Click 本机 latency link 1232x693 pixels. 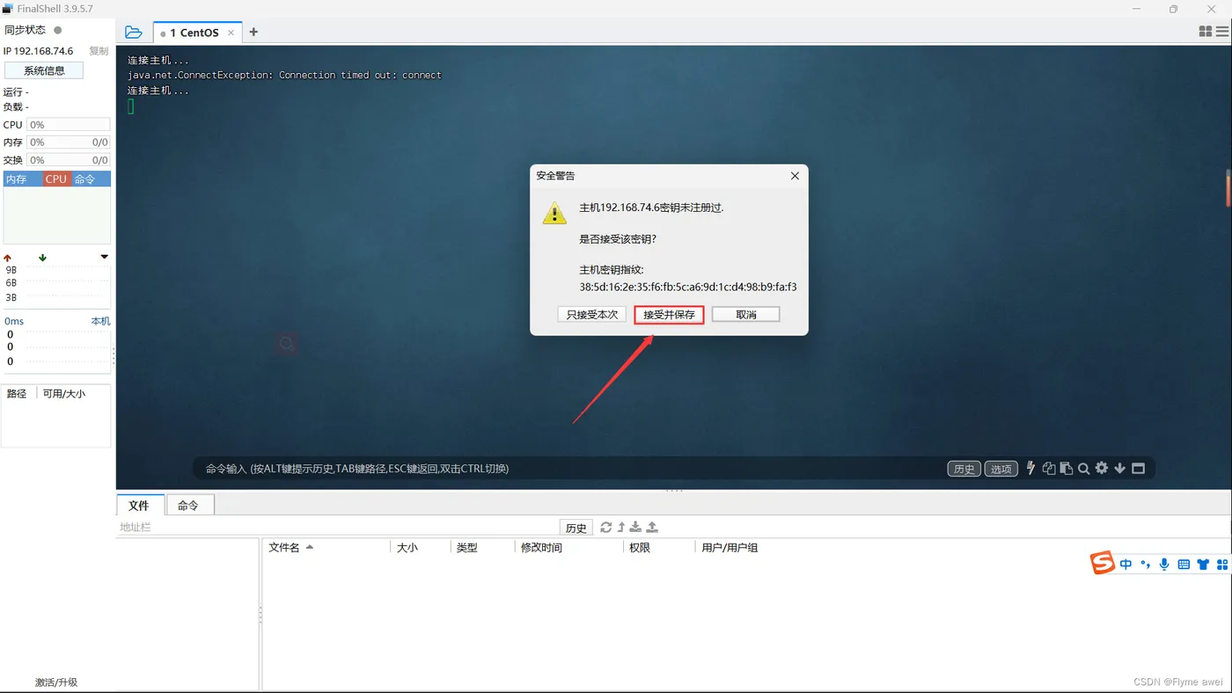click(100, 321)
